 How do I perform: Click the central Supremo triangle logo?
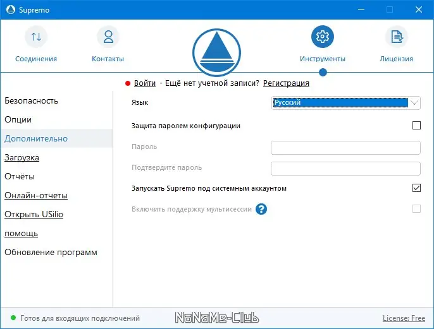coord(217,52)
